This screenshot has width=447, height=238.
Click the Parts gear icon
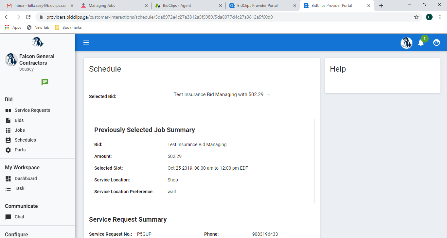pos(8,150)
